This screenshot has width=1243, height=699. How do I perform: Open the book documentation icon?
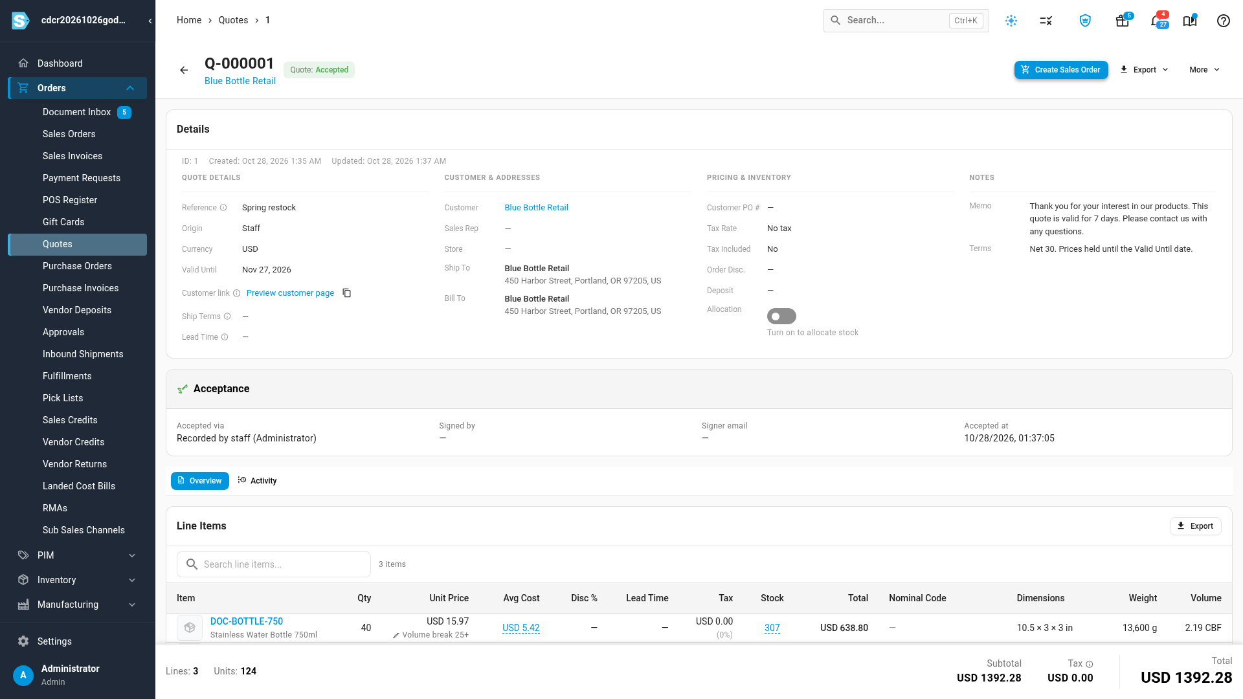[x=1190, y=21]
